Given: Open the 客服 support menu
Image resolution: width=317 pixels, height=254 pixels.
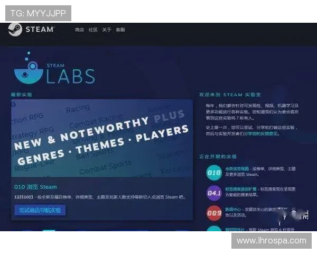Looking at the screenshot, I should point(120,30).
